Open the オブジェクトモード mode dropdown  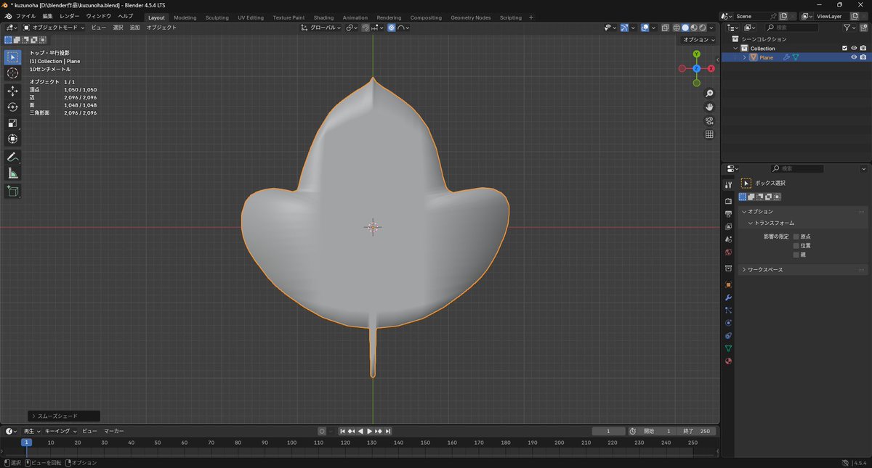(x=54, y=28)
